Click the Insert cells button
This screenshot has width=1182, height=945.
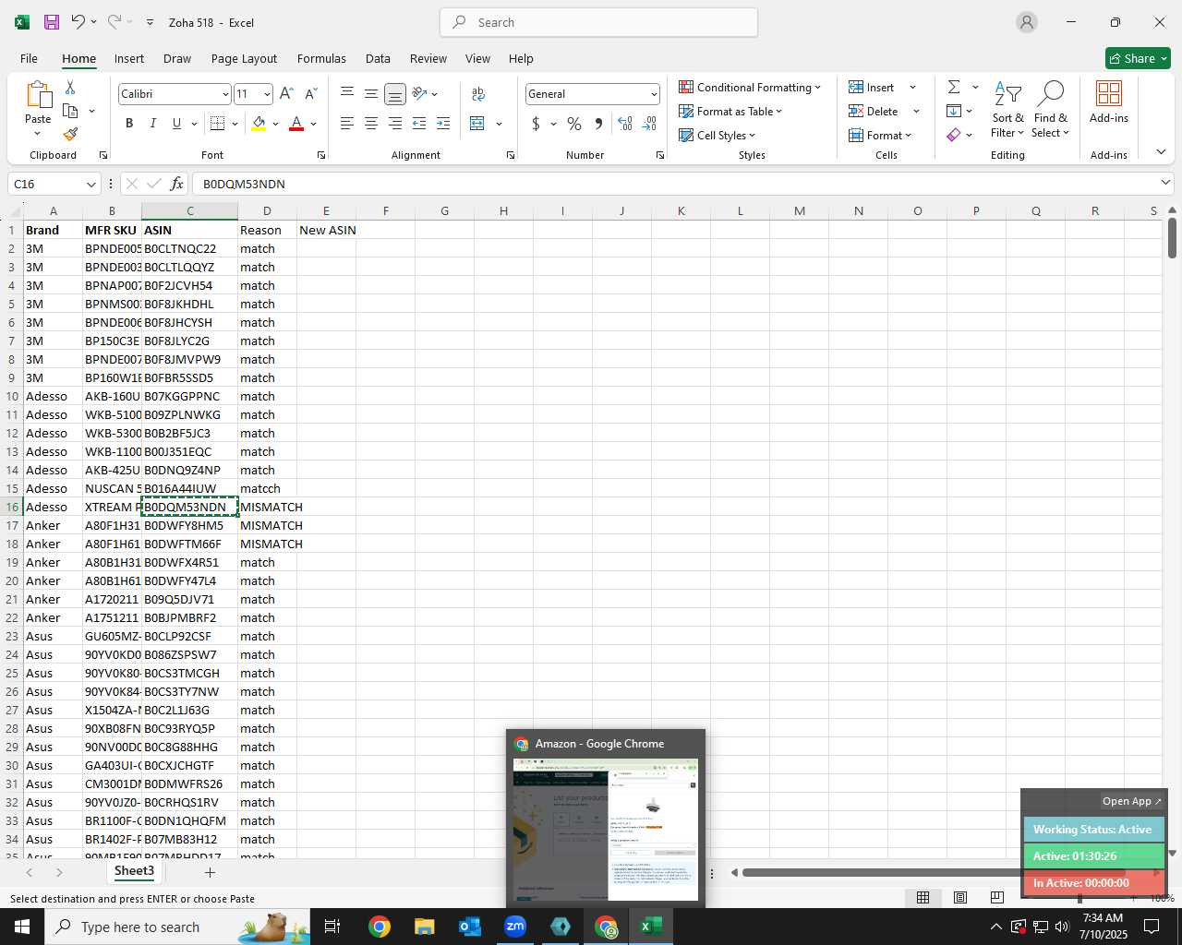point(872,88)
